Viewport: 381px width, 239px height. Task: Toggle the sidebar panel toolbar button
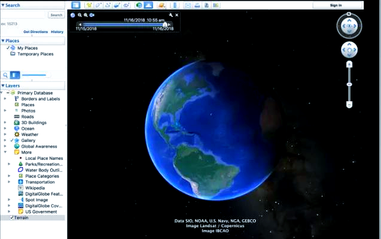point(76,5)
